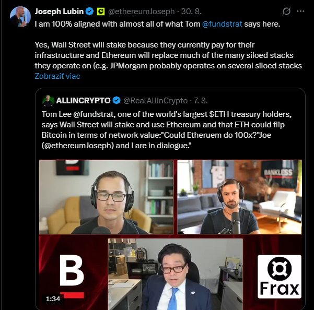Open the @ethereumJoseph handle link

142,11
